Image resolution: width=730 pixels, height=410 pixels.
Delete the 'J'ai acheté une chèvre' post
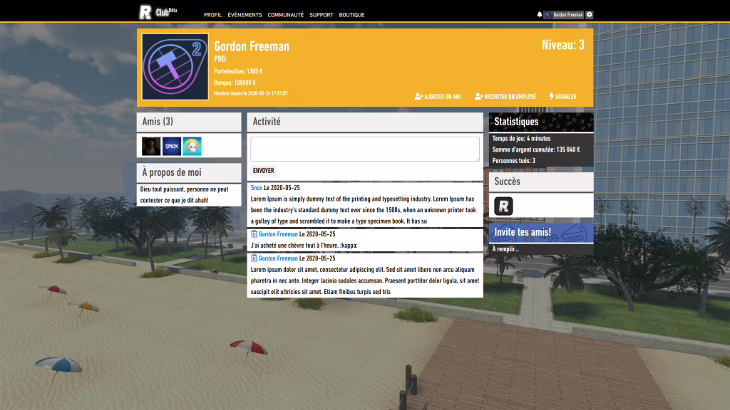255,233
